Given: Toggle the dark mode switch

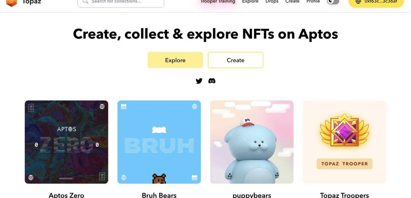Looking at the screenshot, I should click(x=333, y=2).
